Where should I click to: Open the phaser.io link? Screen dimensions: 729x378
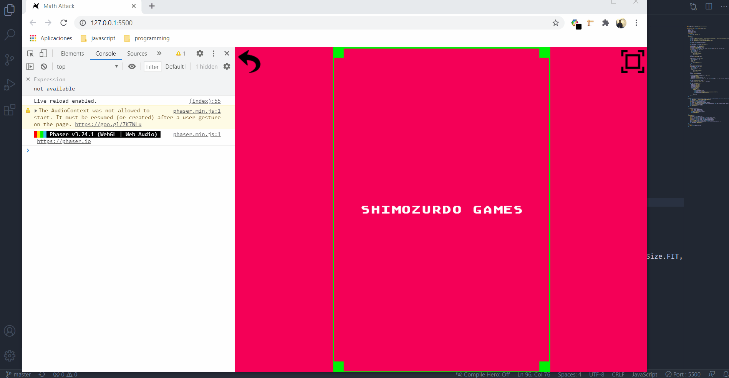tap(64, 141)
